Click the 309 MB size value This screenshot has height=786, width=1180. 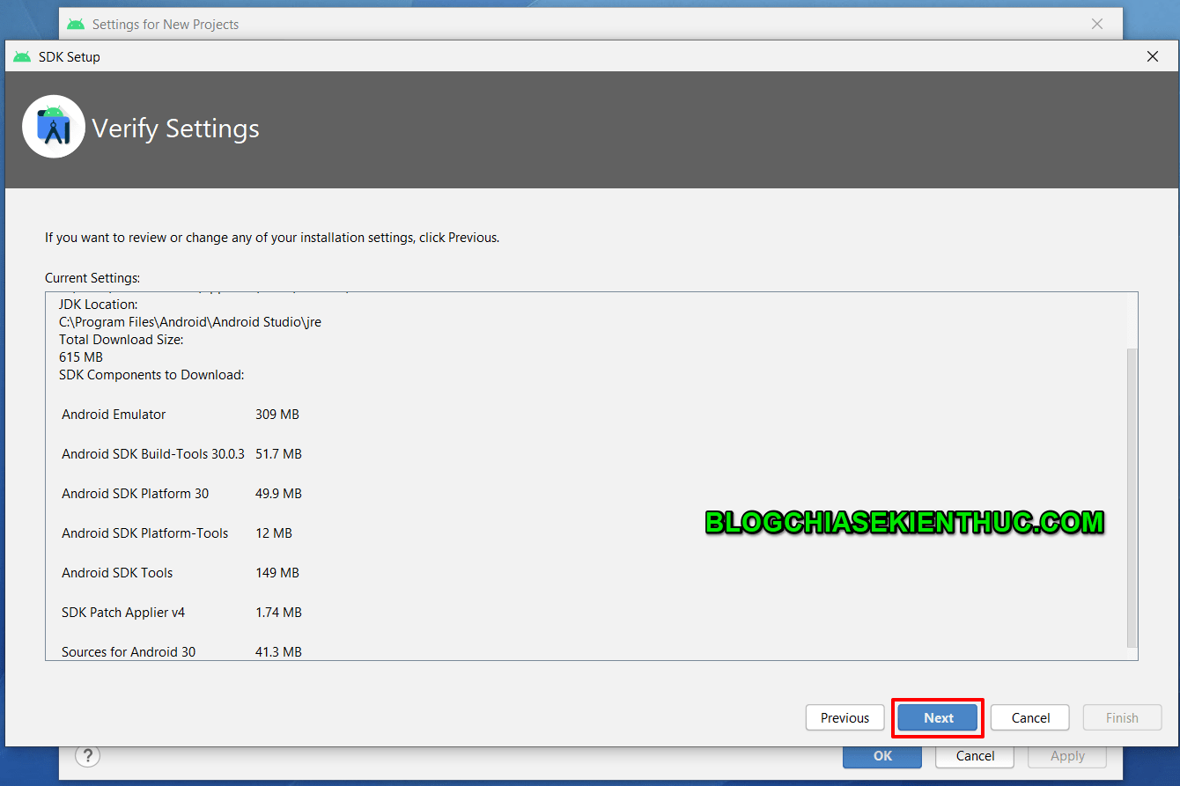click(277, 414)
